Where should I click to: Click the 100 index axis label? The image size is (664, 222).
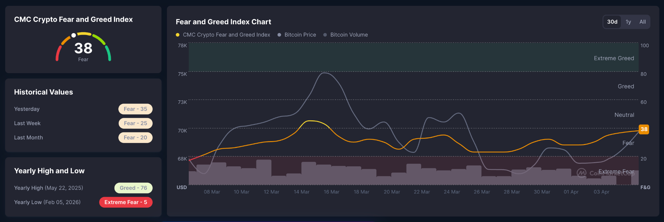(645, 46)
